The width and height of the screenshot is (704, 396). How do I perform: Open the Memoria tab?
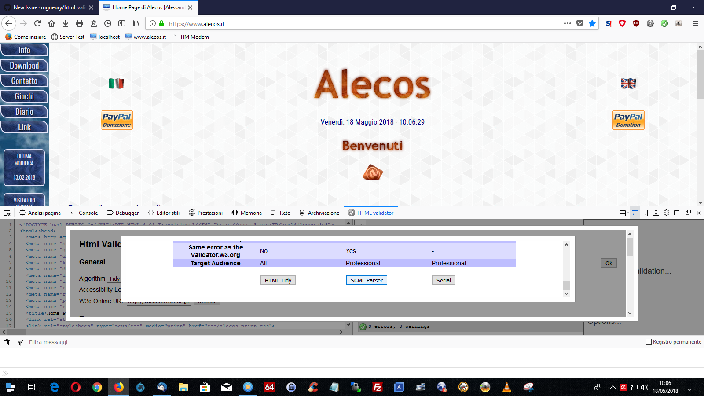coord(247,213)
